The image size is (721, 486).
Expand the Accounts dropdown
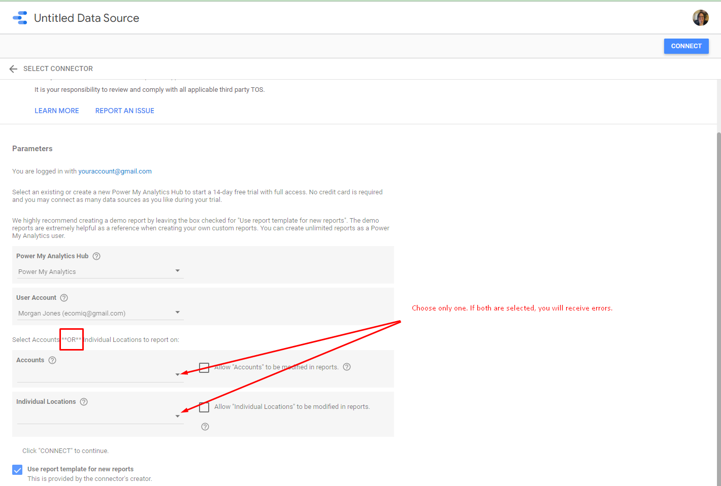(100, 375)
